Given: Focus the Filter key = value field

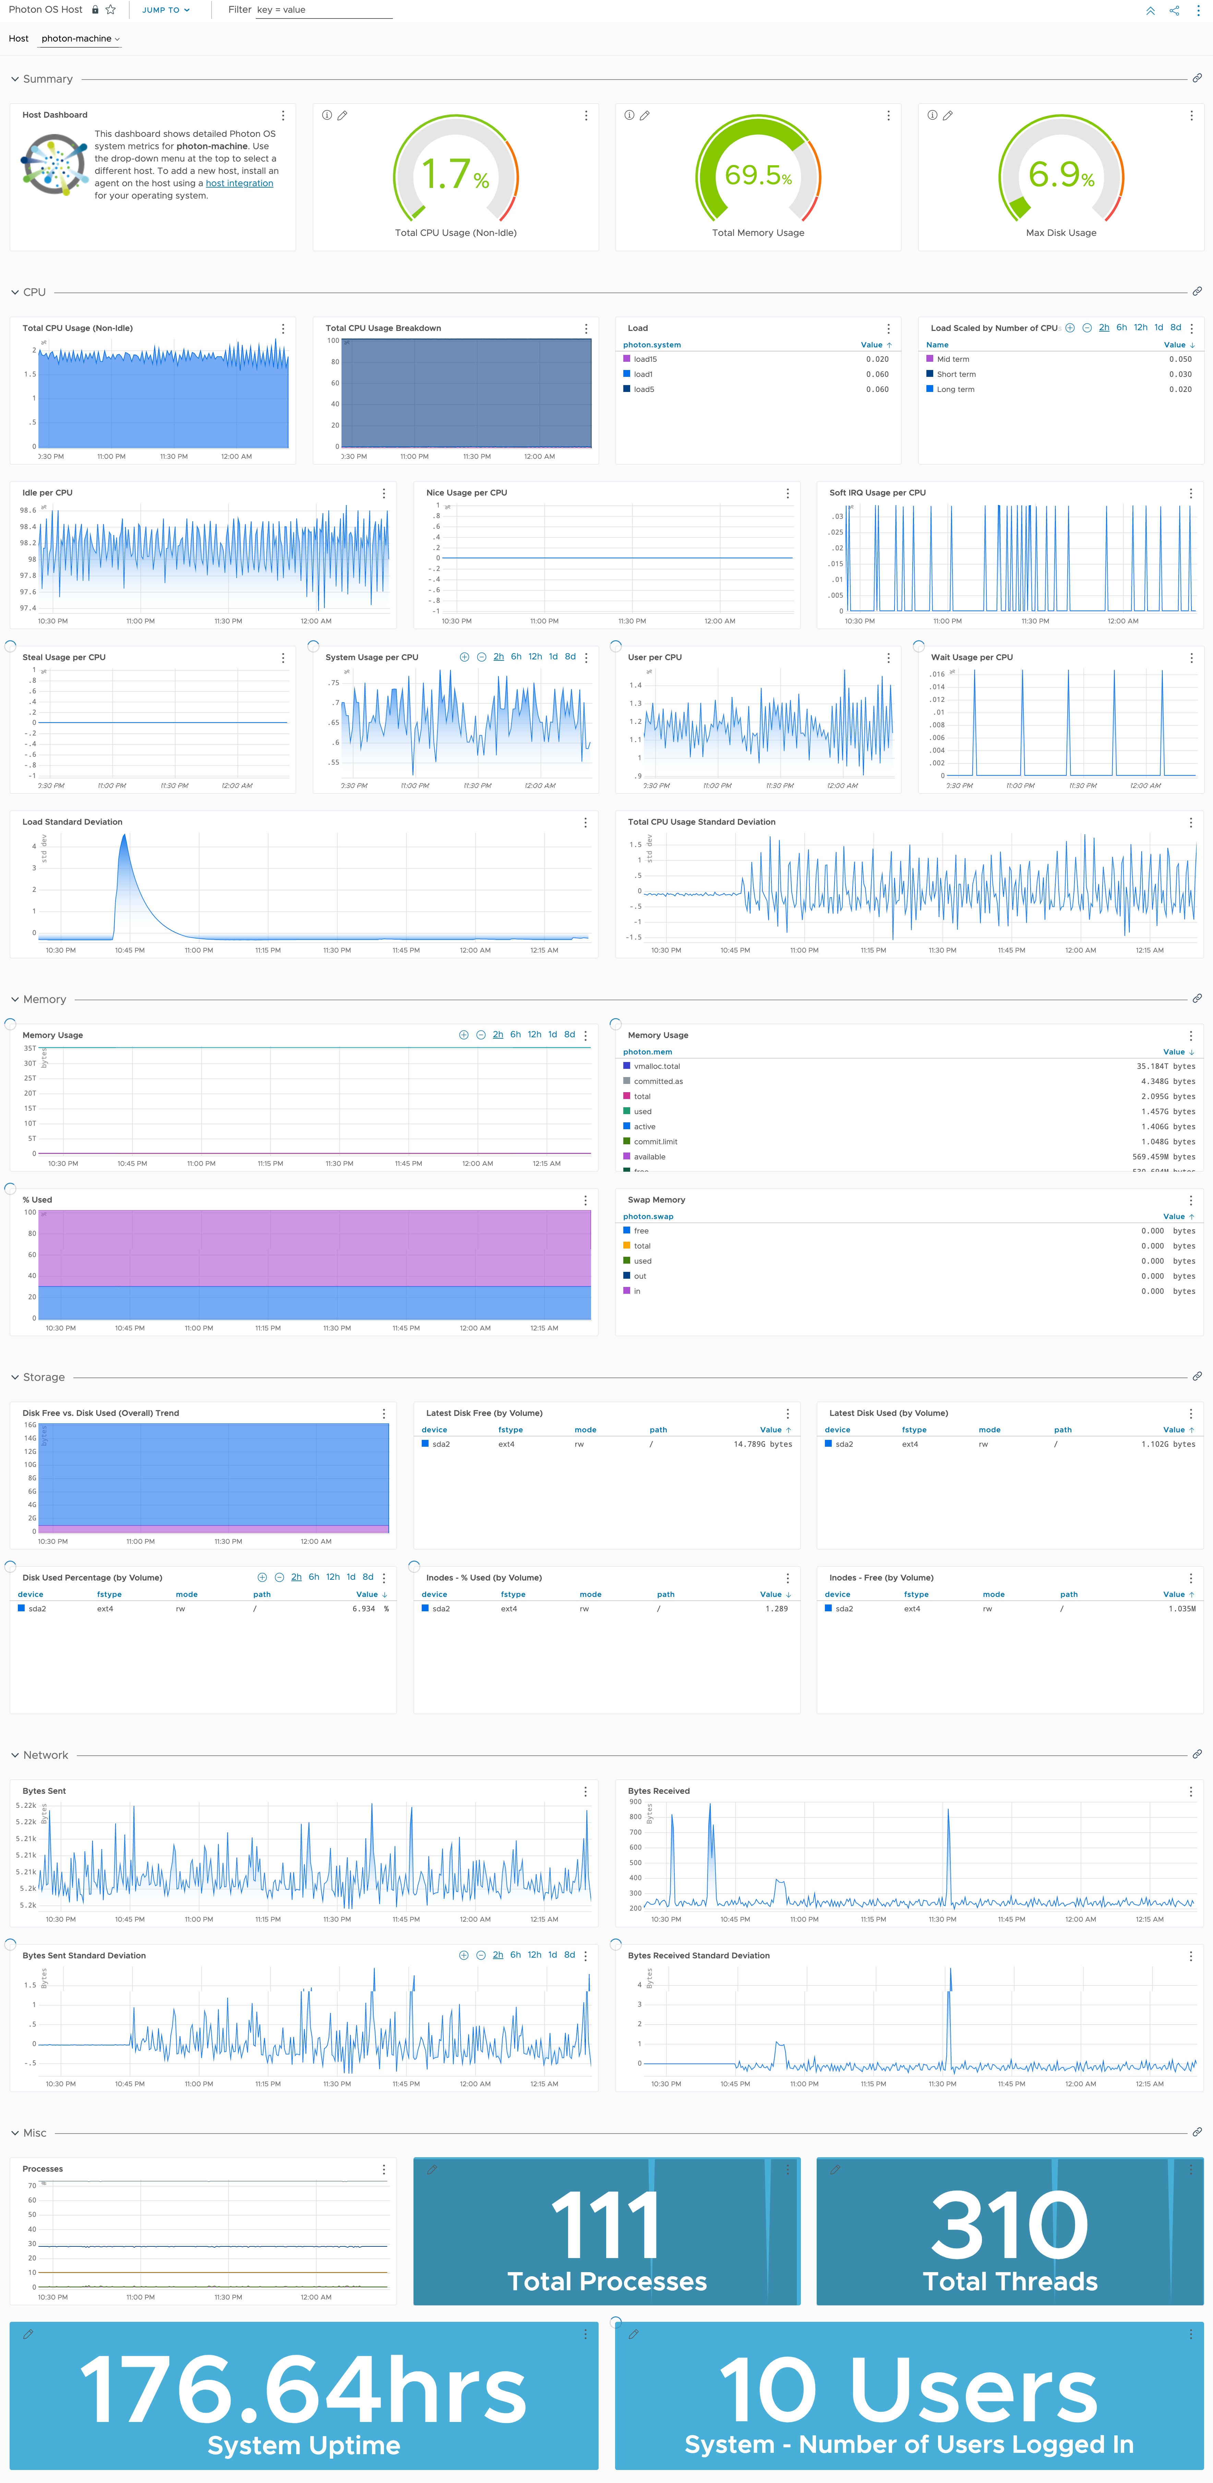Looking at the screenshot, I should [x=324, y=11].
